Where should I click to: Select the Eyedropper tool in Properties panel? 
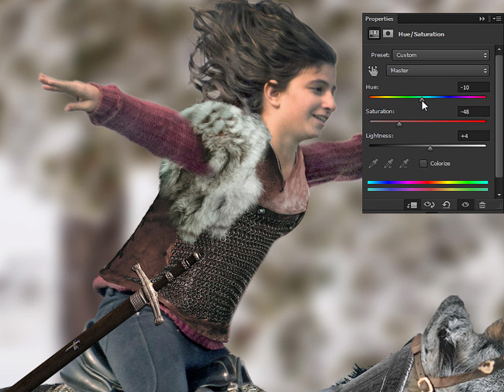pyautogui.click(x=373, y=164)
